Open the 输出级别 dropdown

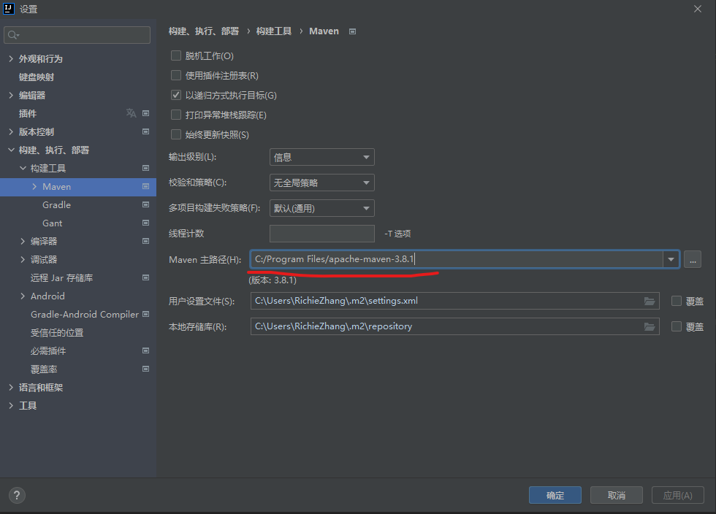321,157
